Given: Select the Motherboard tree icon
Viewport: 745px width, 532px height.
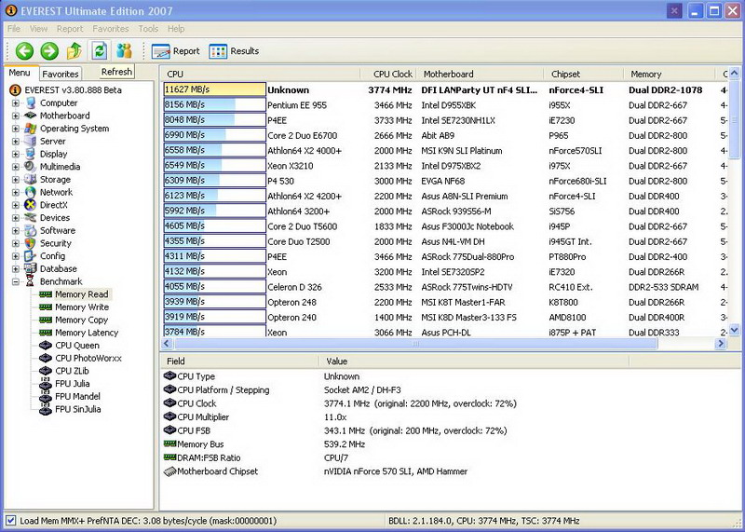Looking at the screenshot, I should pos(31,116).
